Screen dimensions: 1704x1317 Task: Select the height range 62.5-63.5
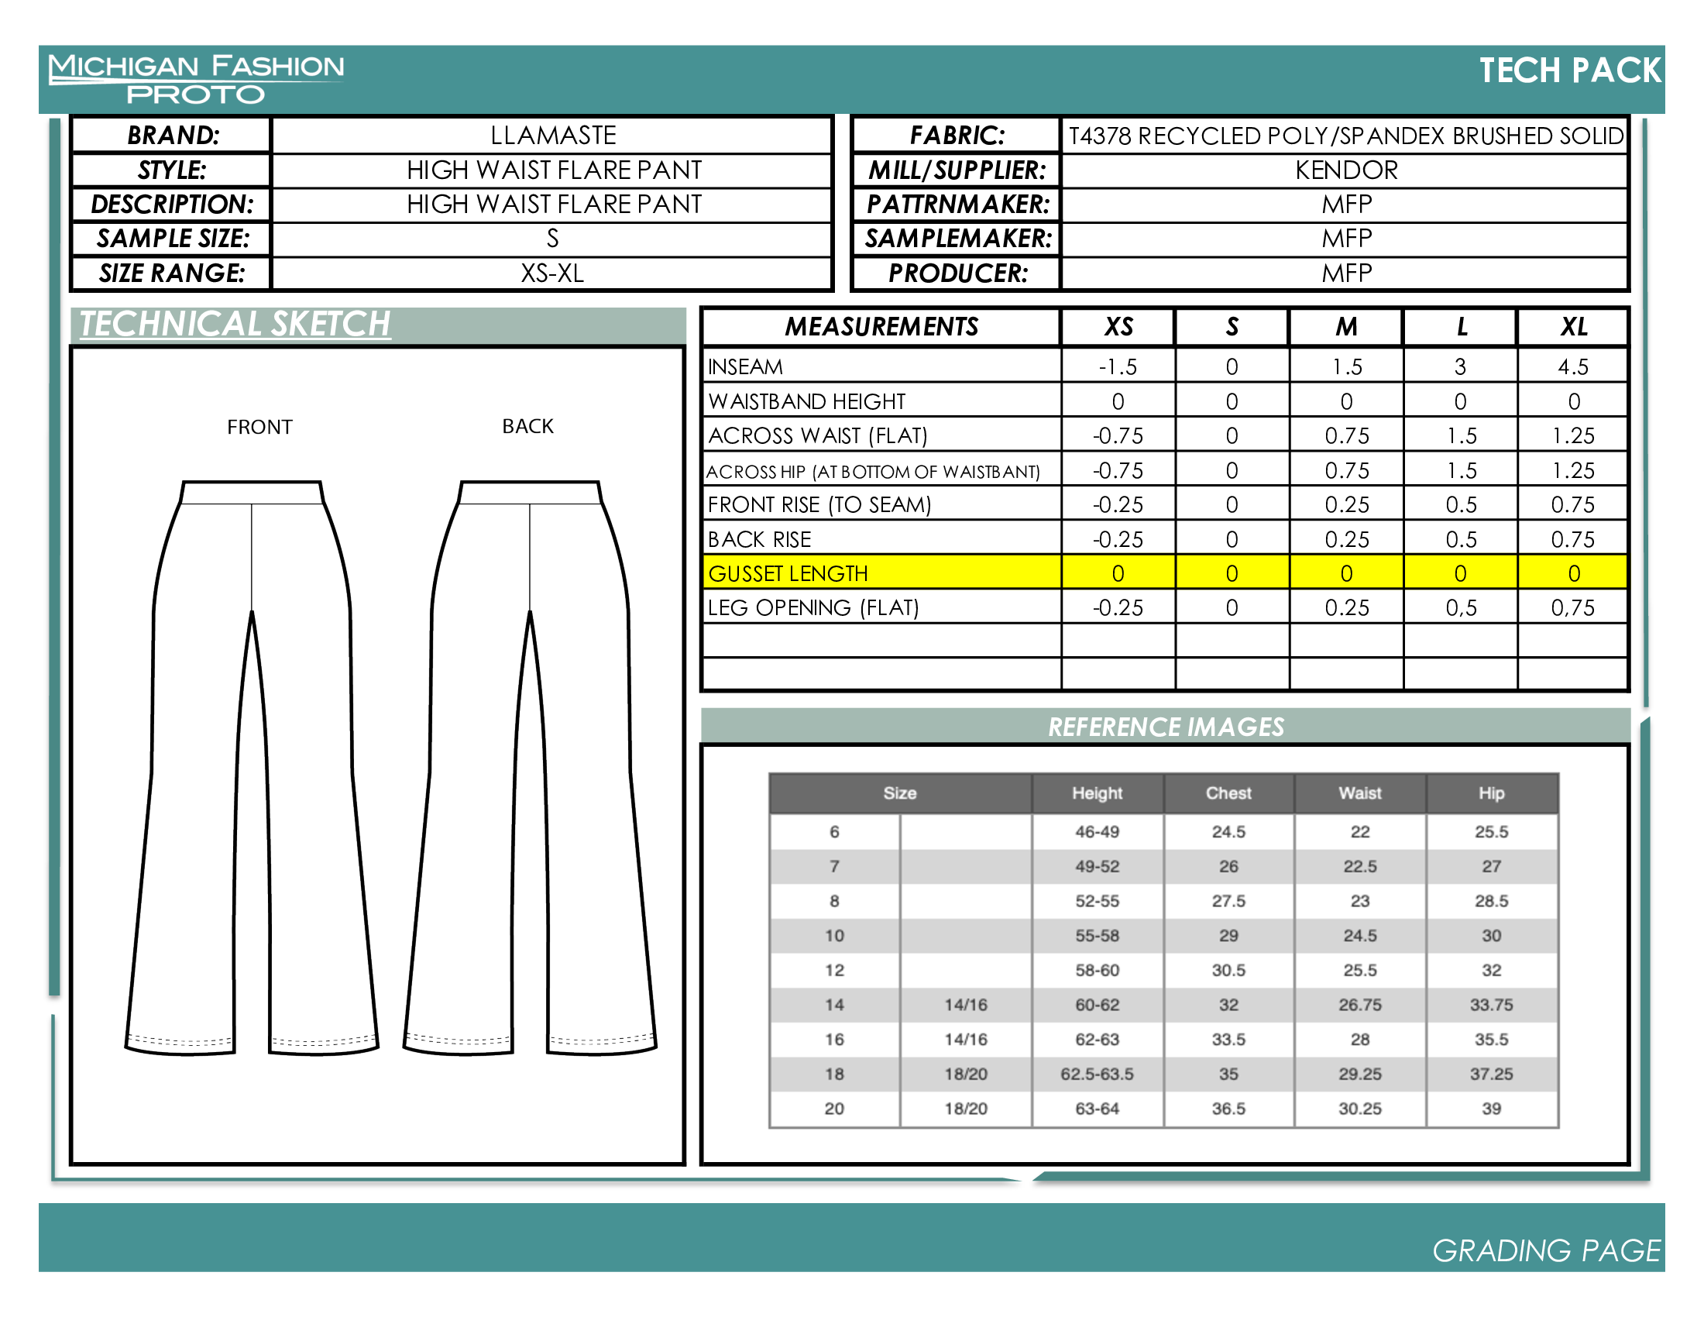click(1097, 1074)
